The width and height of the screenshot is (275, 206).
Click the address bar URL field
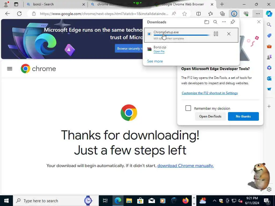tap(104, 14)
